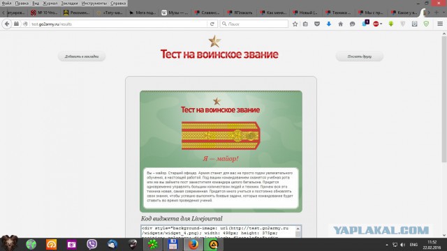
Task: Click the major shoulder strap image
Action: pos(221,135)
